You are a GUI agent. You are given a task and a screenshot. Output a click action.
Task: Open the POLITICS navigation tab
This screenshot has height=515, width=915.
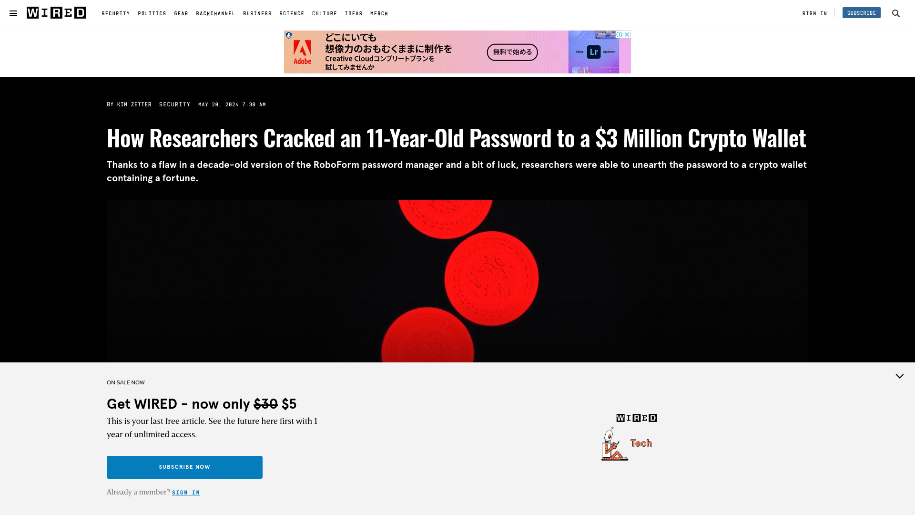coord(152,13)
